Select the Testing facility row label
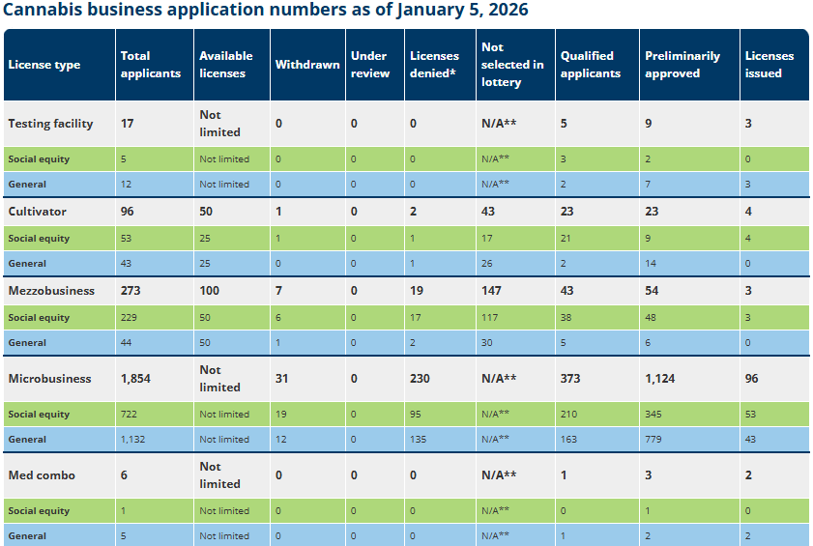Viewport: 813px width, 546px height. click(51, 124)
